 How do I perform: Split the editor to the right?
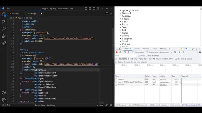107,13
